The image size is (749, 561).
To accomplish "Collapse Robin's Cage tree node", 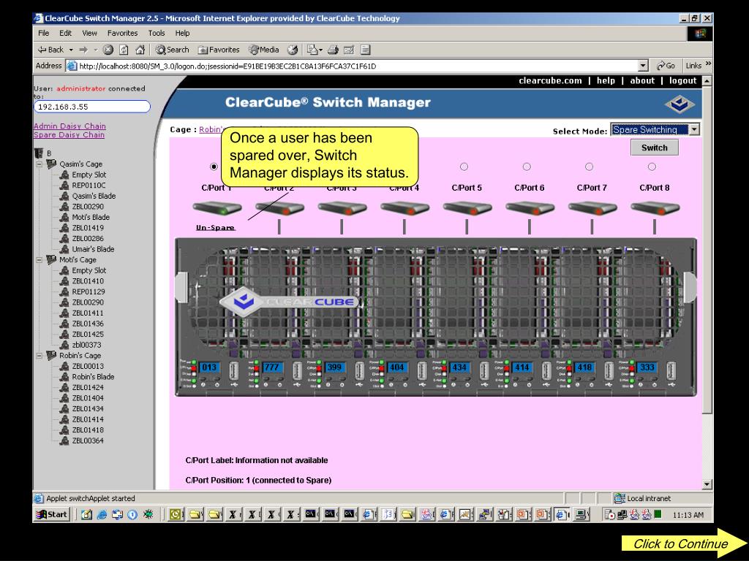I will tap(39, 356).
